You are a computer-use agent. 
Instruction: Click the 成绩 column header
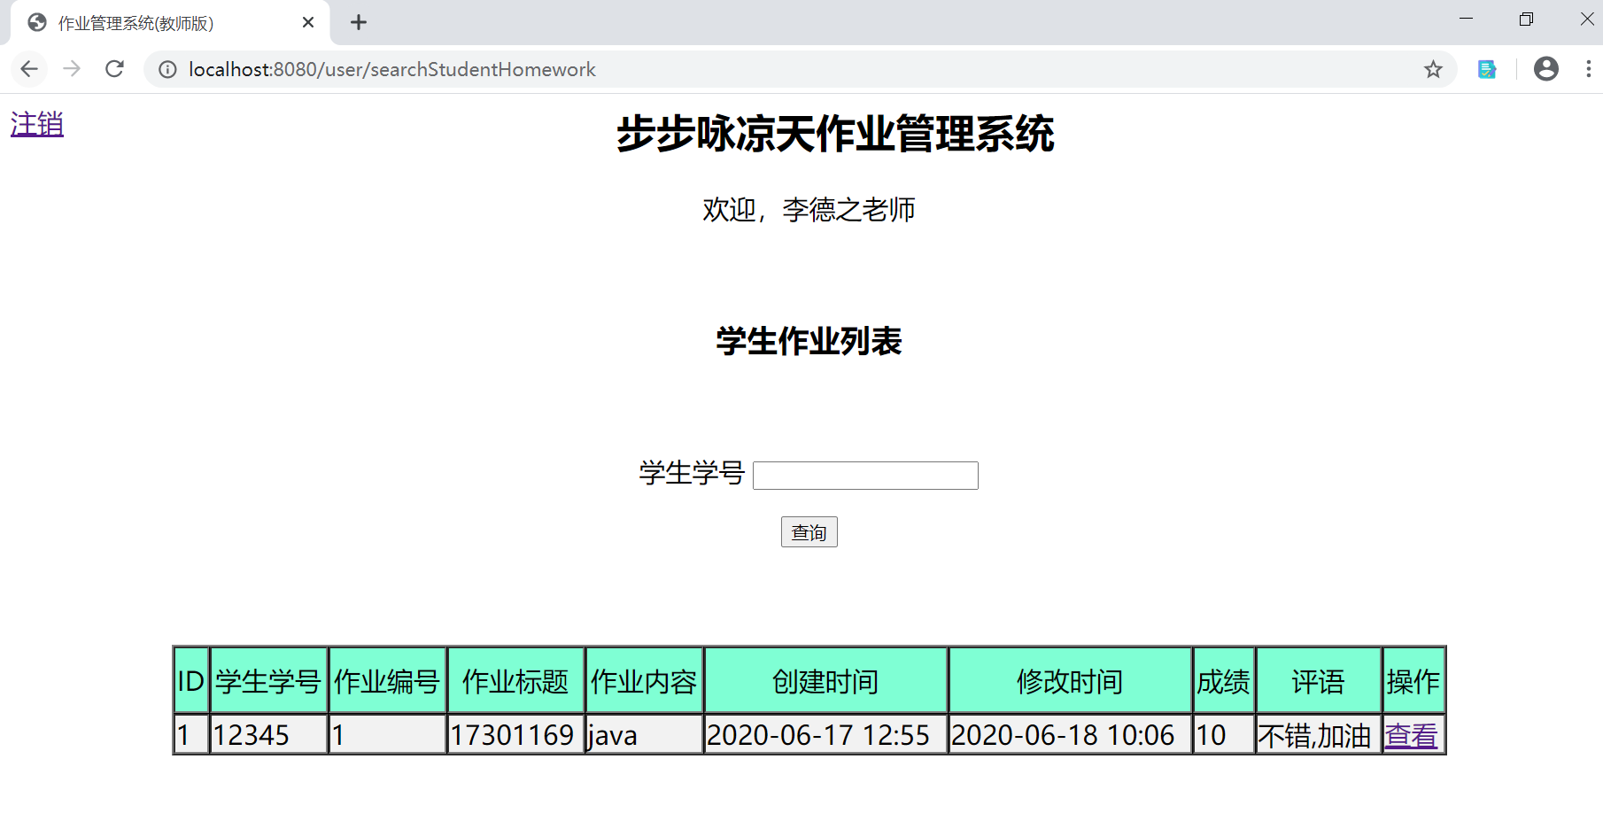click(1224, 681)
